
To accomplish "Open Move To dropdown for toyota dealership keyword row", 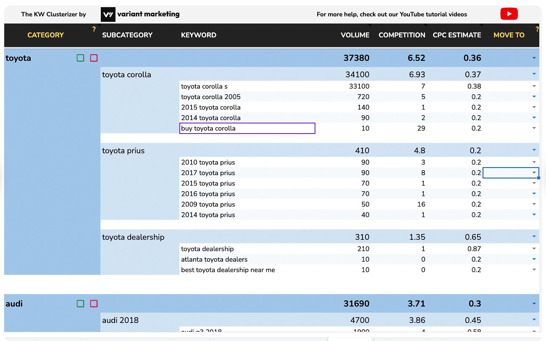I will coord(534,249).
